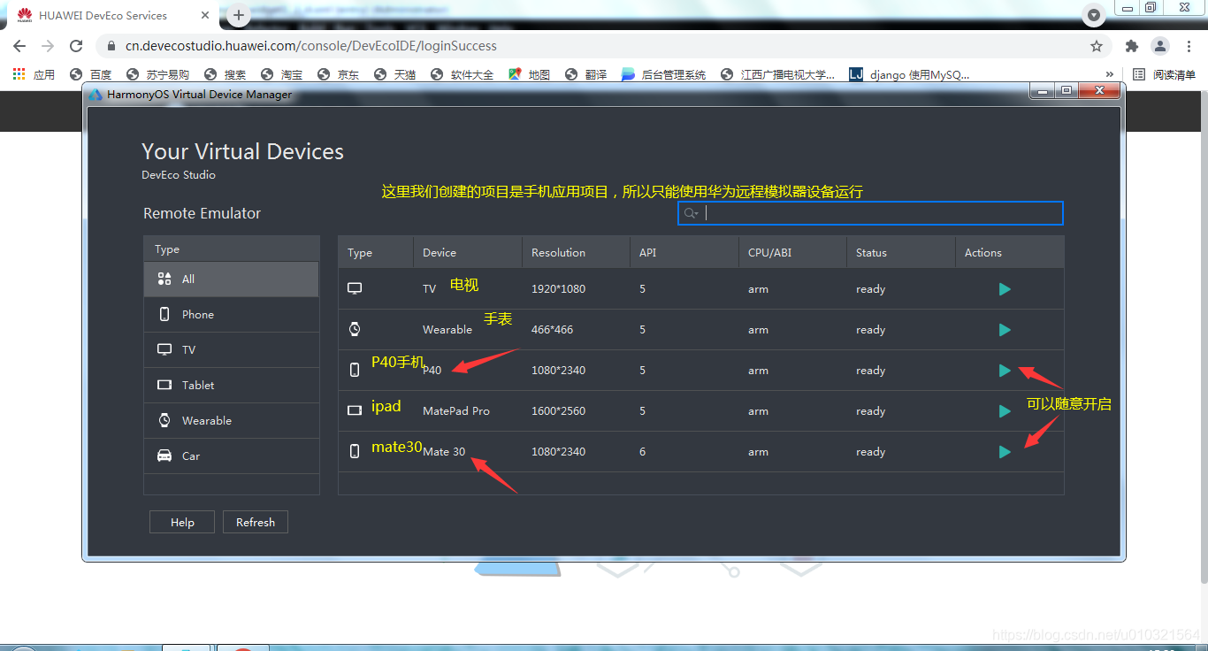
Task: Click browser forward arrow
Action: (x=48, y=46)
